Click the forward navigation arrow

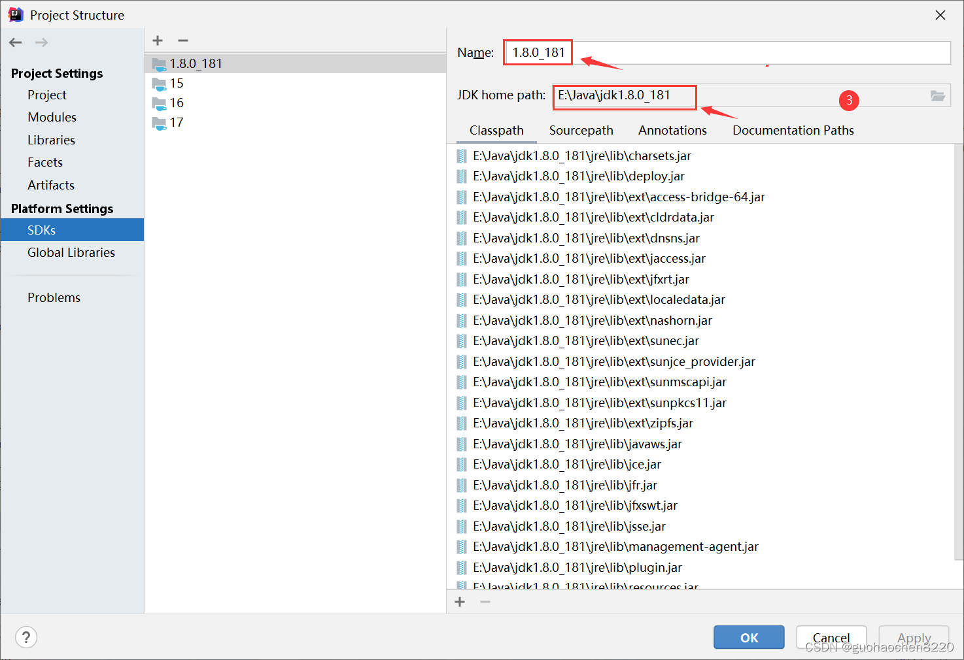click(x=41, y=42)
